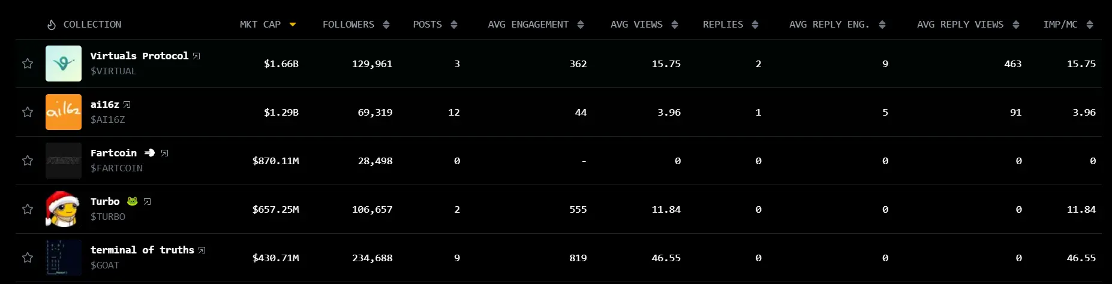Sort by MKT CAP column arrow
This screenshot has width=1112, height=284.
[293, 25]
